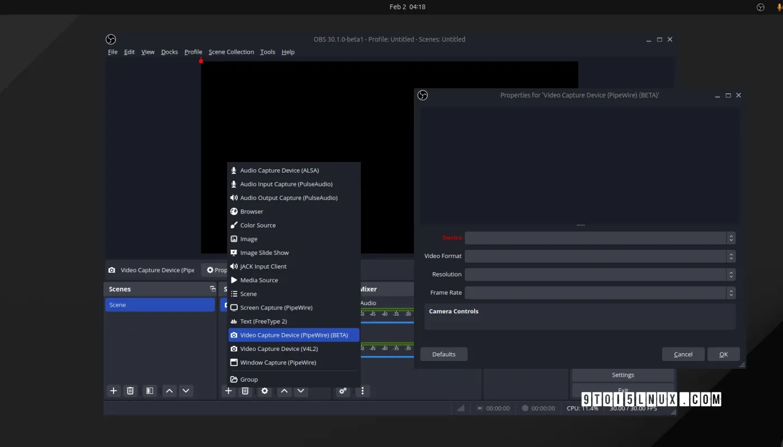The height and width of the screenshot is (447, 783).
Task: Open the Video Format dropdown
Action: pos(730,256)
